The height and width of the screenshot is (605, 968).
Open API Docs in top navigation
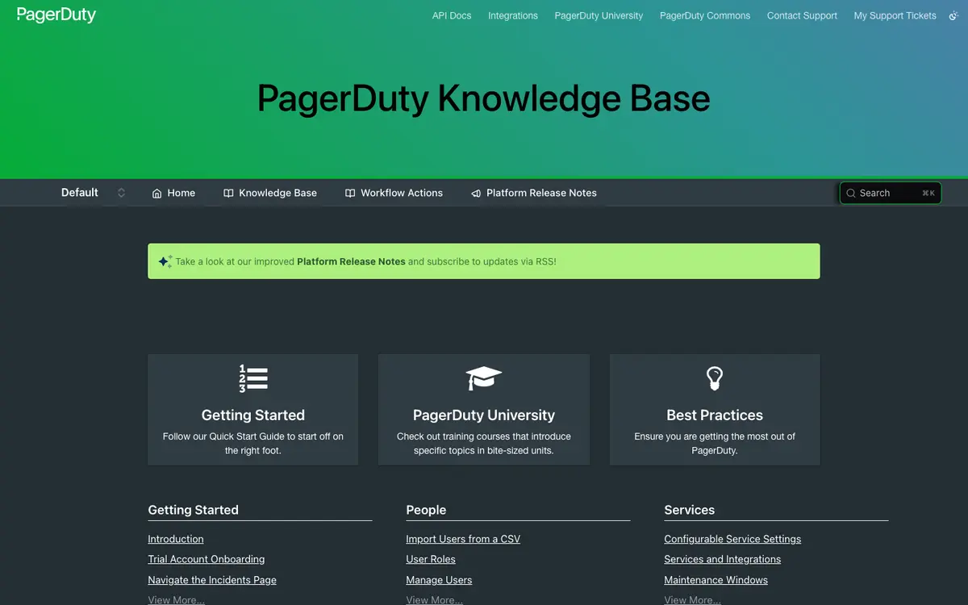coord(452,15)
